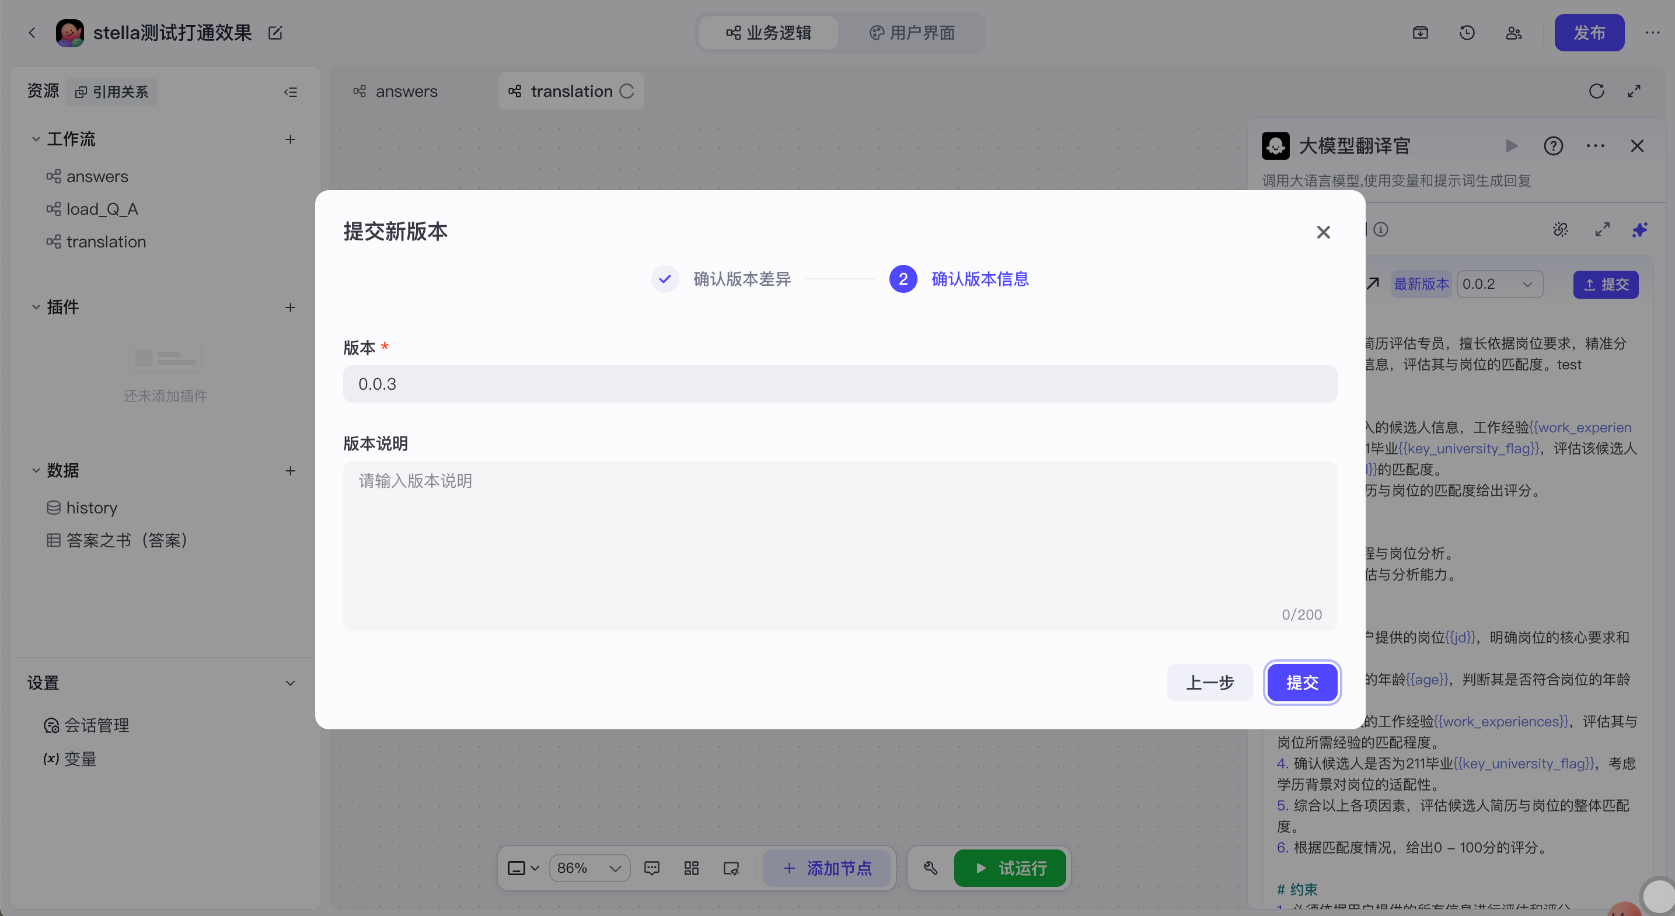
Task: Click the 版本说明 text area
Action: [839, 546]
